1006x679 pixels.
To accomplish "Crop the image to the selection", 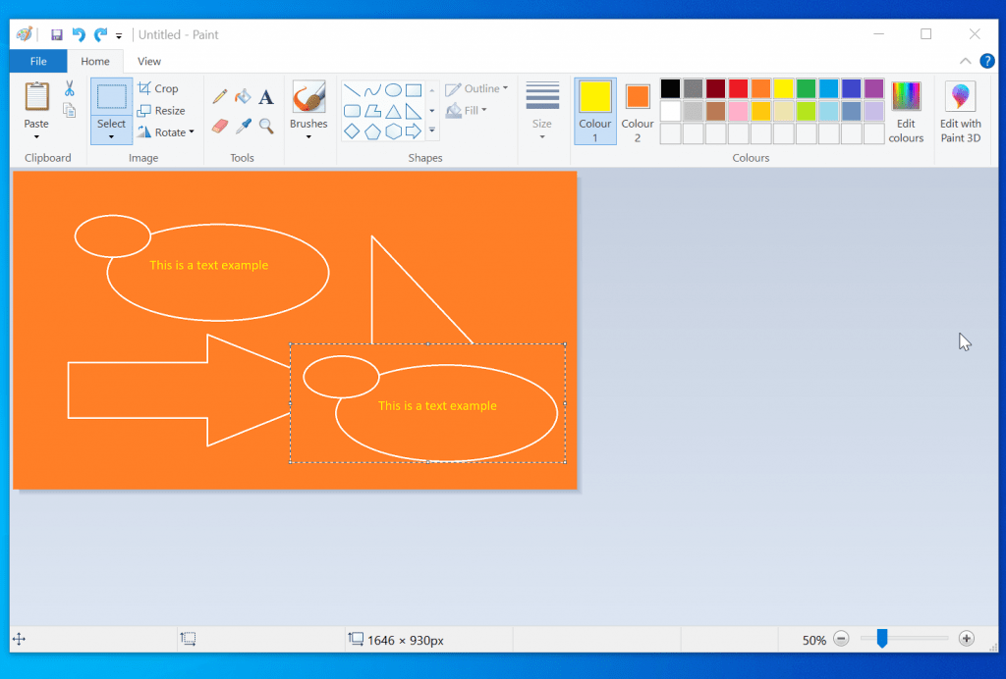I will (x=158, y=88).
